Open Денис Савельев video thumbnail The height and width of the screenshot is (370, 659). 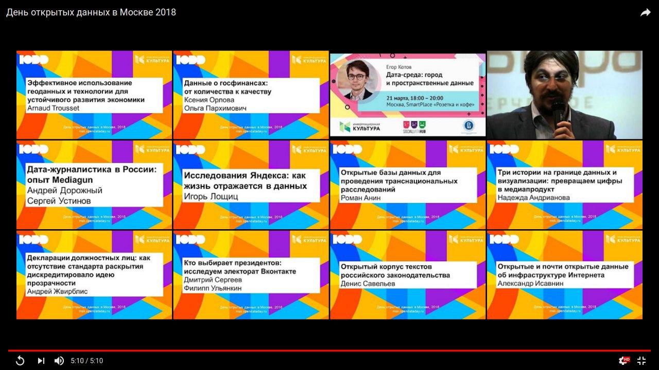click(408, 275)
